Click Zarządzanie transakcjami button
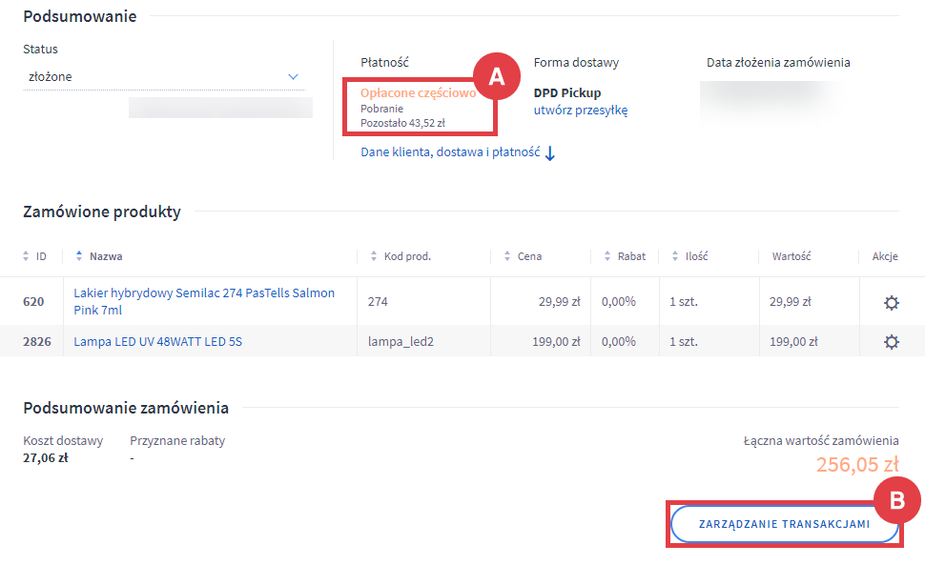 pyautogui.click(x=784, y=524)
